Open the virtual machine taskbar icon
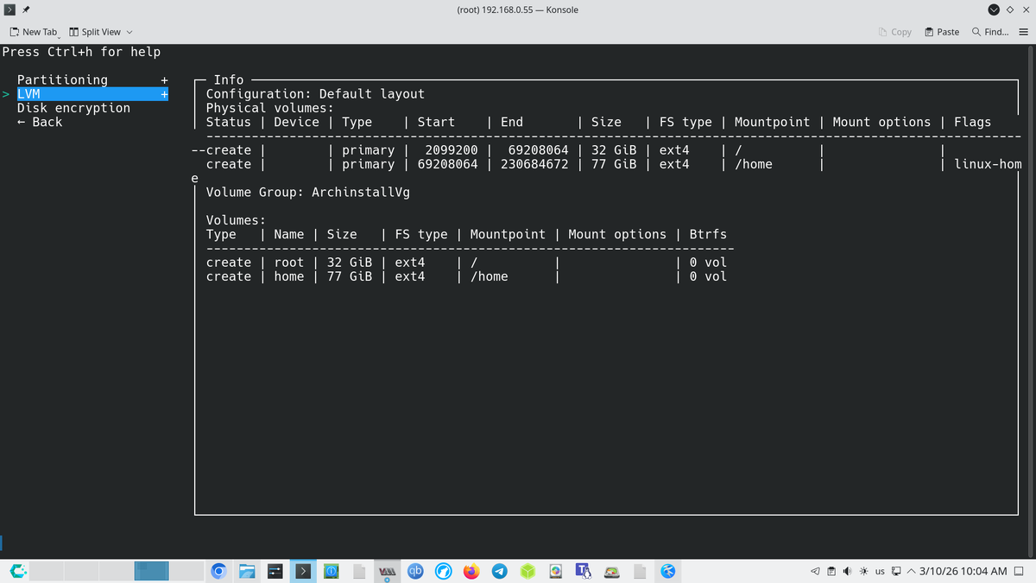 (x=388, y=570)
